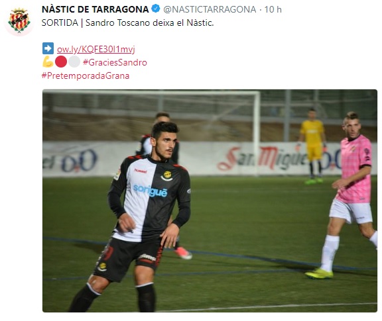Open the Nàstic club crest avatar
382x321 pixels.
[x=19, y=21]
